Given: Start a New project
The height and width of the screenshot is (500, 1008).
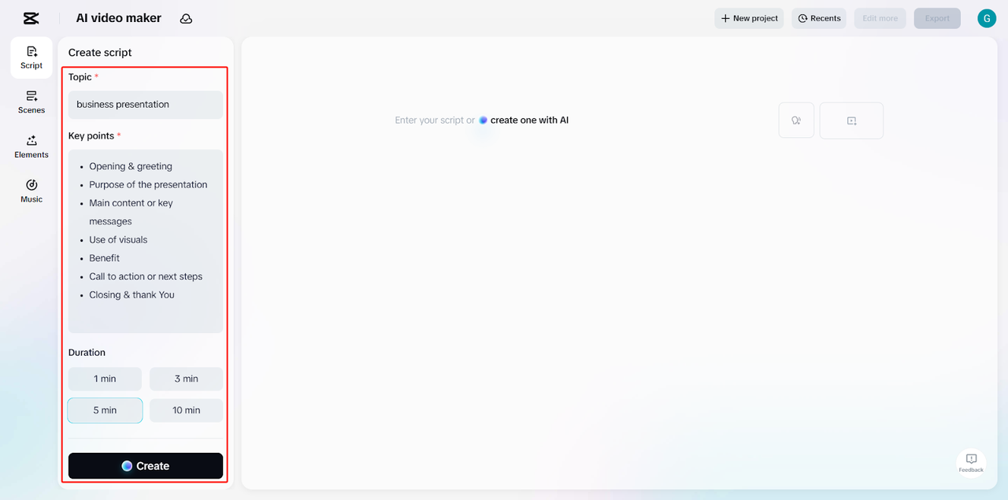Looking at the screenshot, I should tap(749, 18).
